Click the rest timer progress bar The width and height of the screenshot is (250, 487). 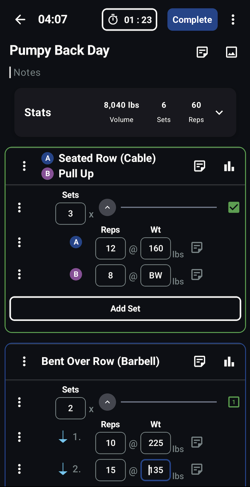(168, 207)
